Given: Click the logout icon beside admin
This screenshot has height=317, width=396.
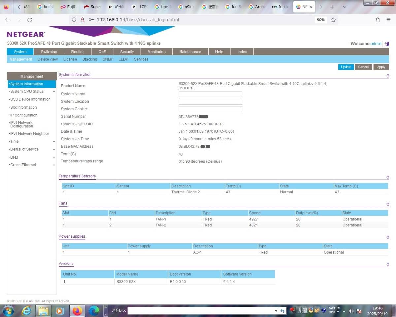Looking at the screenshot, I should 387,44.
